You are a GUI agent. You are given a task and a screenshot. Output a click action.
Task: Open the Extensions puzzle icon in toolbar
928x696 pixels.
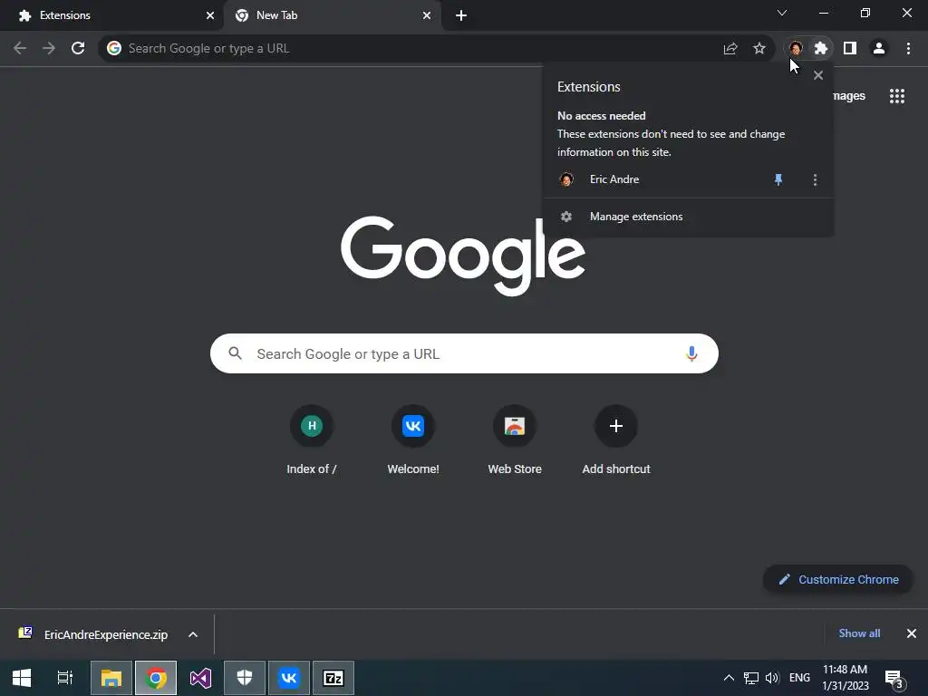pos(821,49)
